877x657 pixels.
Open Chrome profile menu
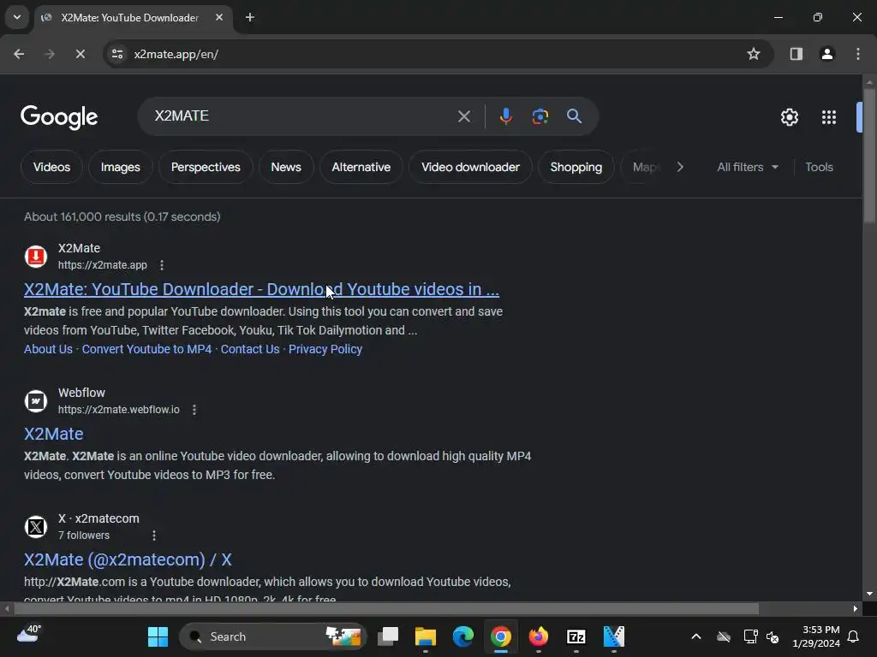(x=826, y=54)
